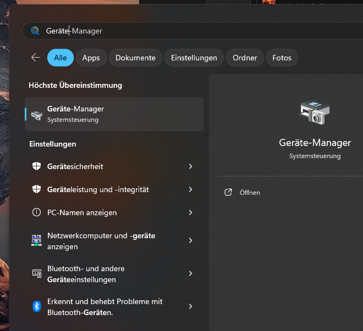Screen dimensions: 363x331
Task: Open Geräte-Manager via Öffnen
Action: tap(250, 193)
